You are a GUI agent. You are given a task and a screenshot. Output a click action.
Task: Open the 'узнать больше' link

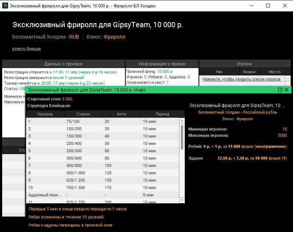coord(26,49)
